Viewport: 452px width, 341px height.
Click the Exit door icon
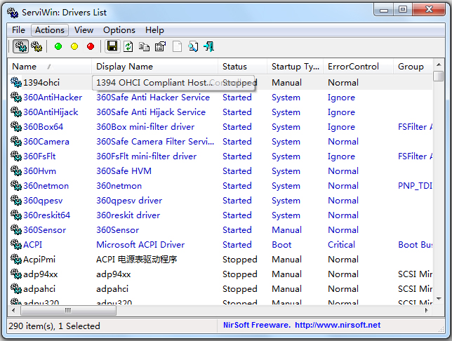pyautogui.click(x=208, y=46)
